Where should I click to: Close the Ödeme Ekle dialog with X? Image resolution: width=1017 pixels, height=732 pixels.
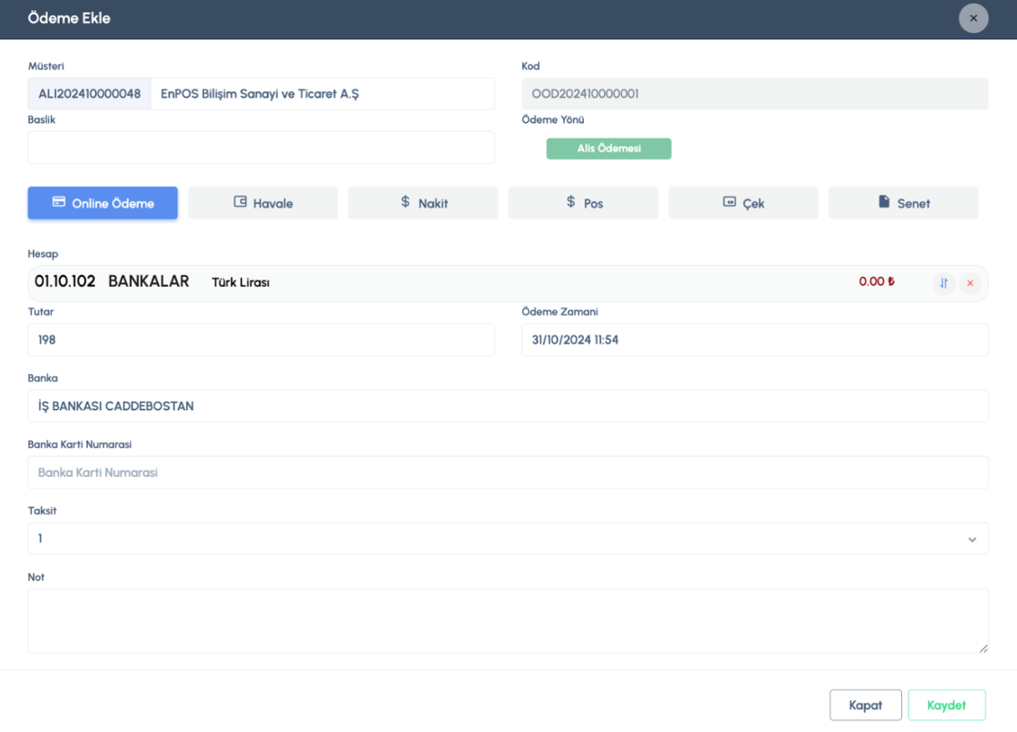click(973, 18)
